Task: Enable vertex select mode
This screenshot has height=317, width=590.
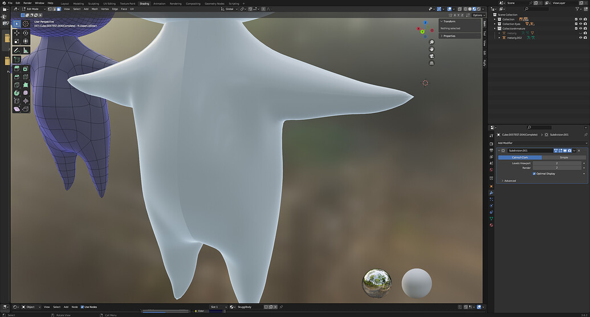Action: (50, 9)
